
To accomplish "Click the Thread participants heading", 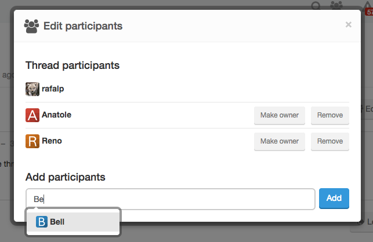I will [73, 65].
